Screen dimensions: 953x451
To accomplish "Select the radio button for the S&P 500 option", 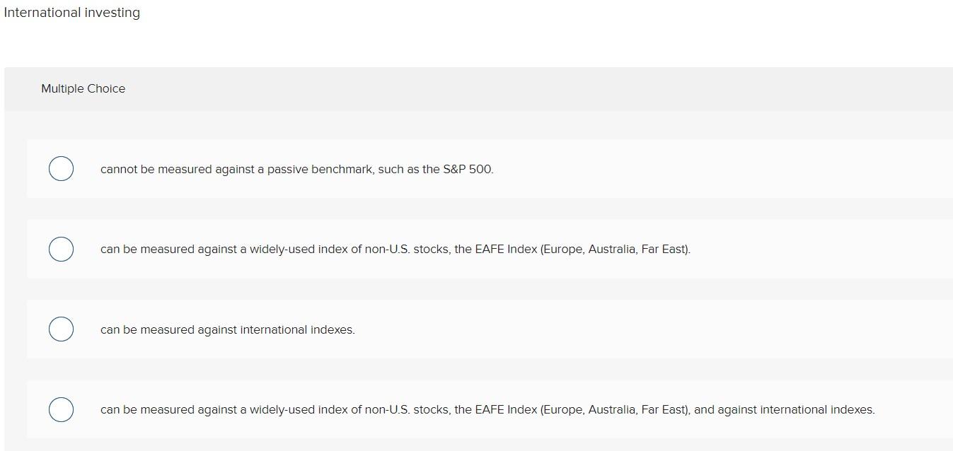I will (x=61, y=169).
